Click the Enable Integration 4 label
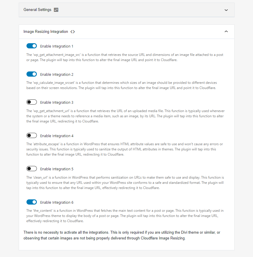This screenshot has height=257, width=253. point(57,136)
